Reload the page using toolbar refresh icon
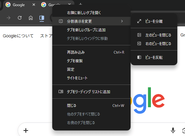The height and width of the screenshot is (136, 185). [20, 18]
